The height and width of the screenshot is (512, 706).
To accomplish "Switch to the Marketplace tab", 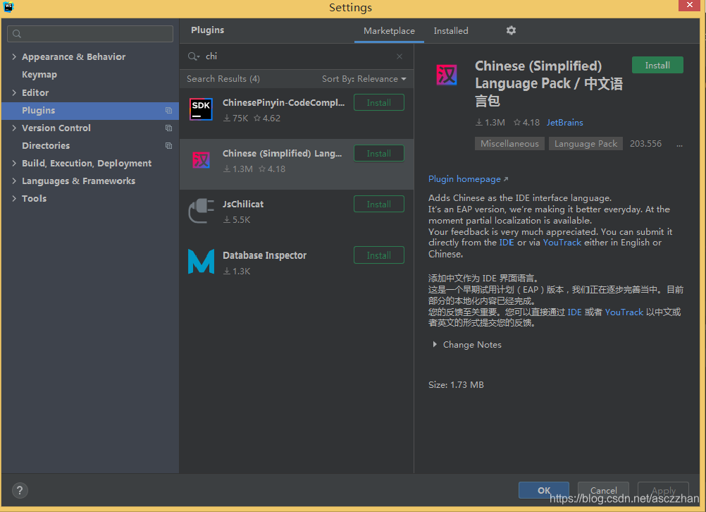I will tap(389, 30).
